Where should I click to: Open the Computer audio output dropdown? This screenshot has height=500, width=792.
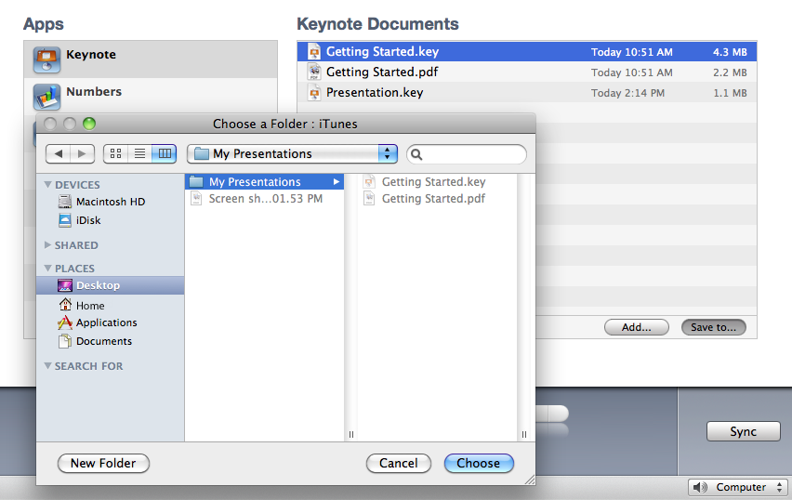737,487
